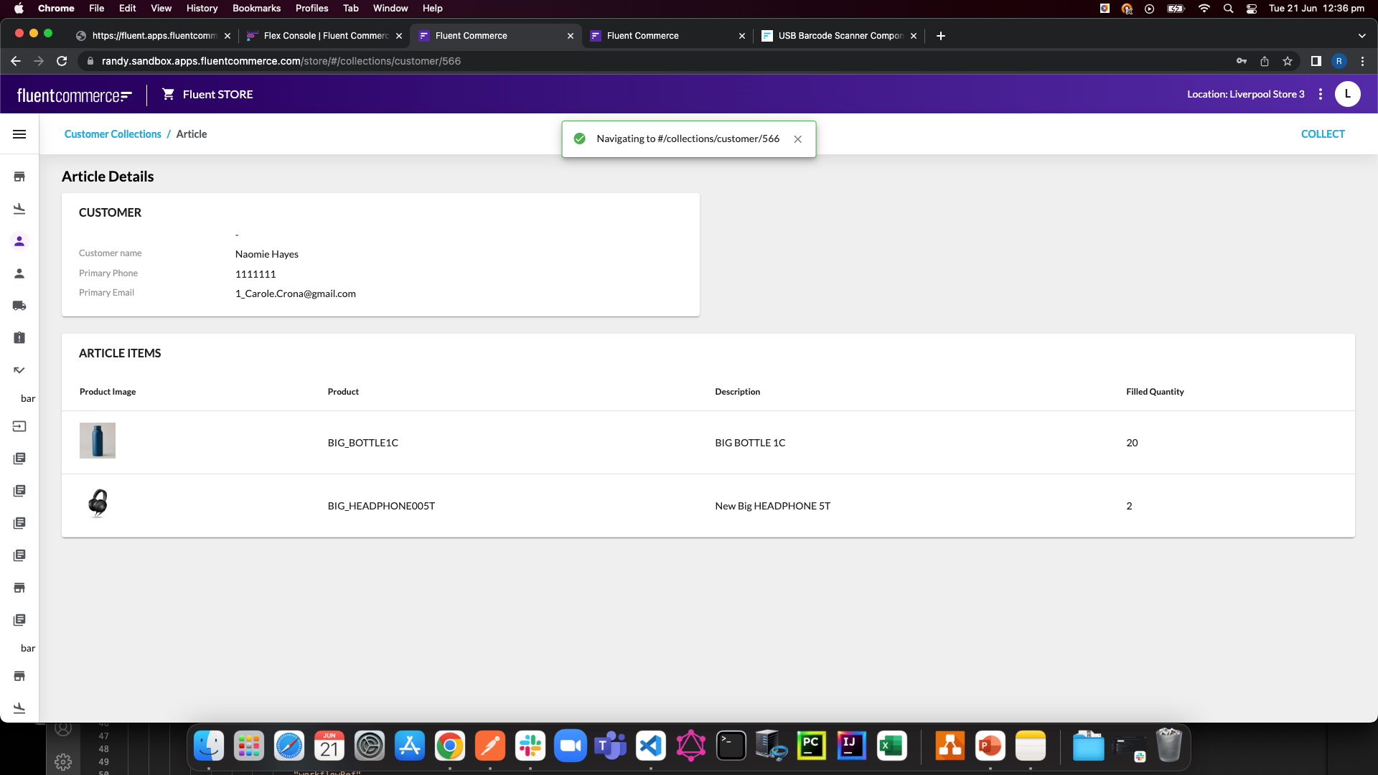This screenshot has height=775, width=1378.
Task: Click the Customer Collections breadcrumb link
Action: [x=113, y=133]
